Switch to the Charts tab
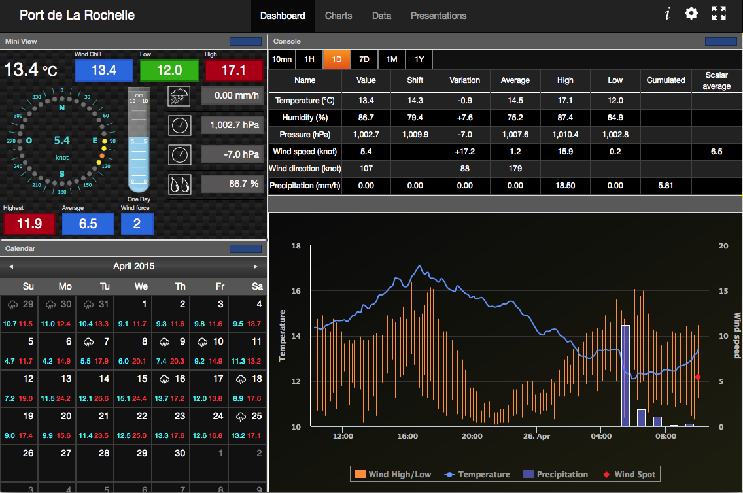Image resolution: width=743 pixels, height=493 pixels. tap(338, 16)
